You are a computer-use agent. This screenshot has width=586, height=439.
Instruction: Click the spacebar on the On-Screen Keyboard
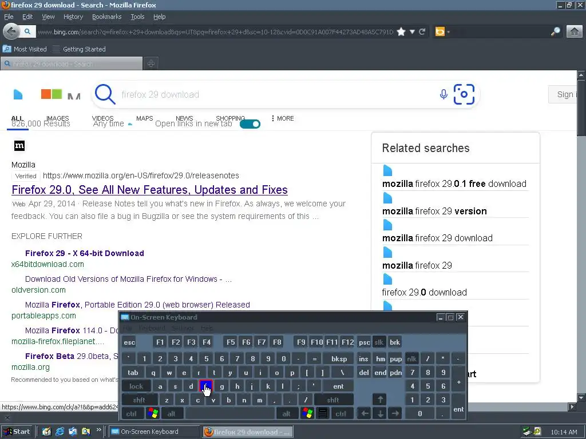[230, 414]
